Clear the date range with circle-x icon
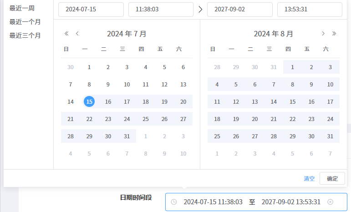The height and width of the screenshot is (212, 351). tap(331, 202)
